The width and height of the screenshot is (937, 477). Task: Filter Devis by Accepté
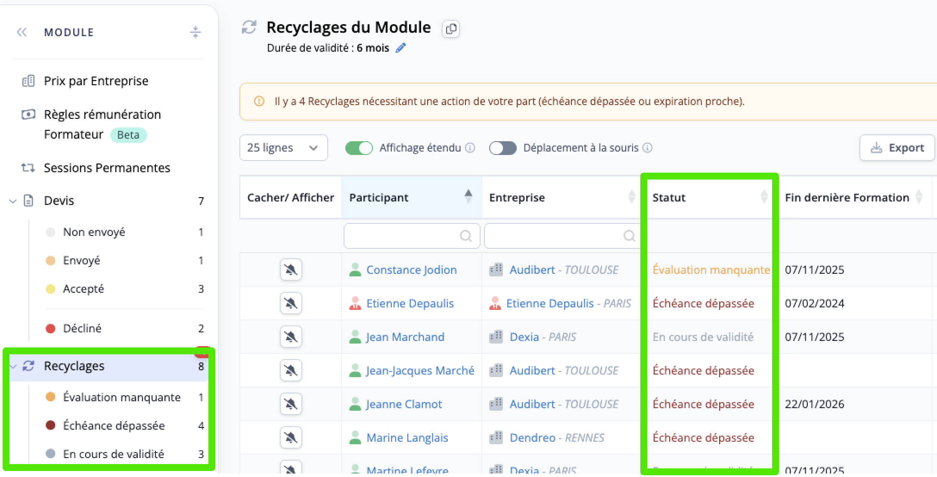click(84, 289)
